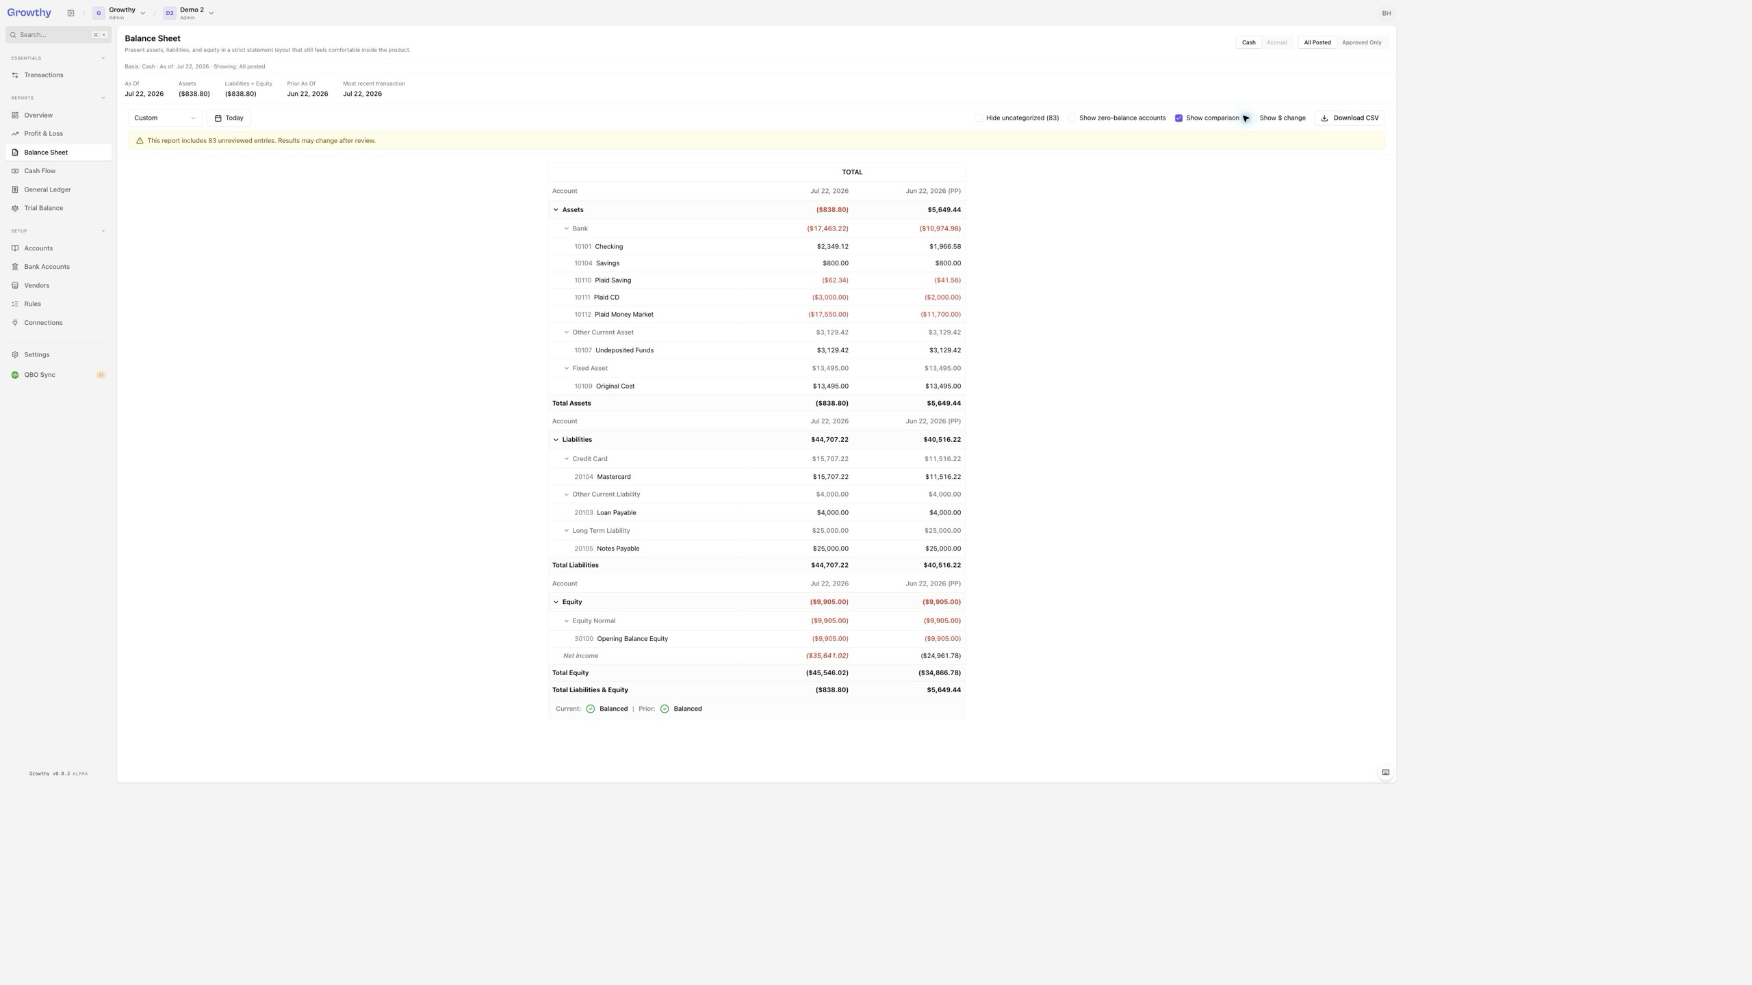The image size is (1752, 985).
Task: Click the Vendors store icon
Action: pyautogui.click(x=15, y=285)
